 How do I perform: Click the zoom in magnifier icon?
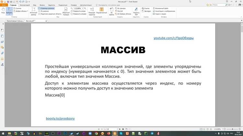(x=85, y=8)
